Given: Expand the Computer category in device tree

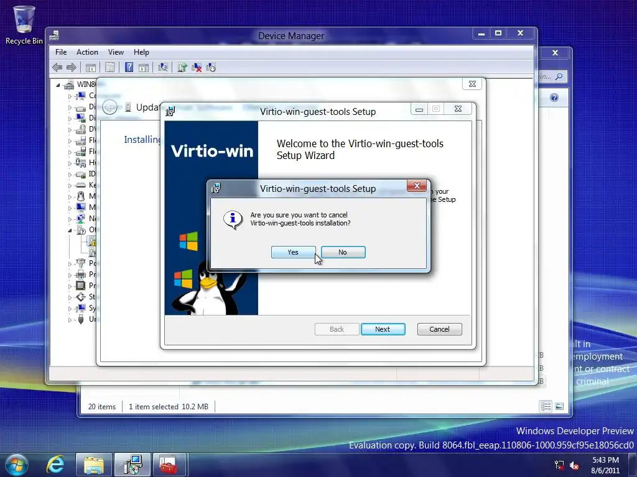Looking at the screenshot, I should point(70,96).
